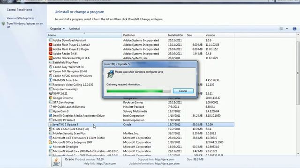Click the HyperCam 3 icon
Image resolution: width=300 pixels, height=168 pixels.
point(50,111)
